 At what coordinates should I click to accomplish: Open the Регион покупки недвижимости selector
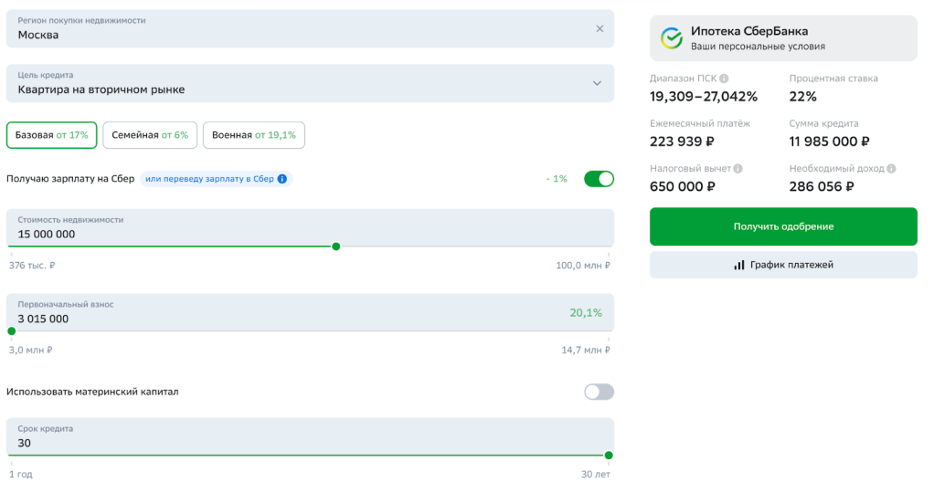tap(302, 29)
